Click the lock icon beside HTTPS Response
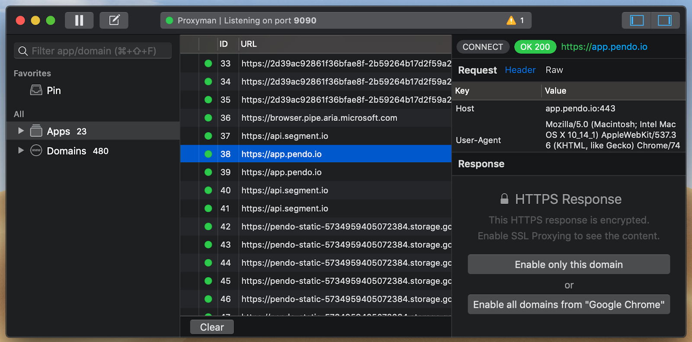Screen dimensions: 692x342 (x=504, y=199)
